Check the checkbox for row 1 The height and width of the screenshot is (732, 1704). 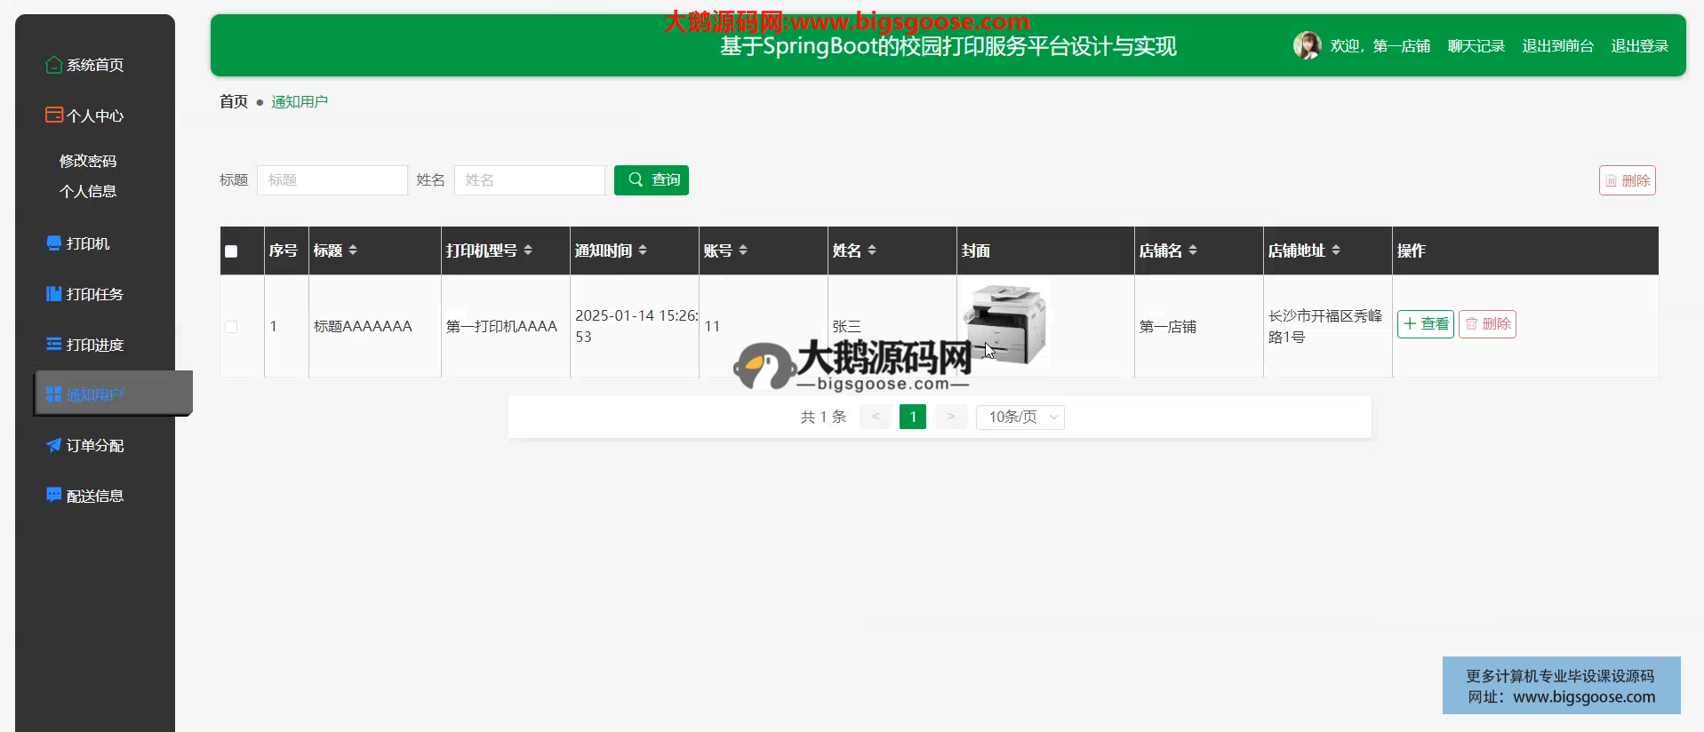(x=231, y=327)
